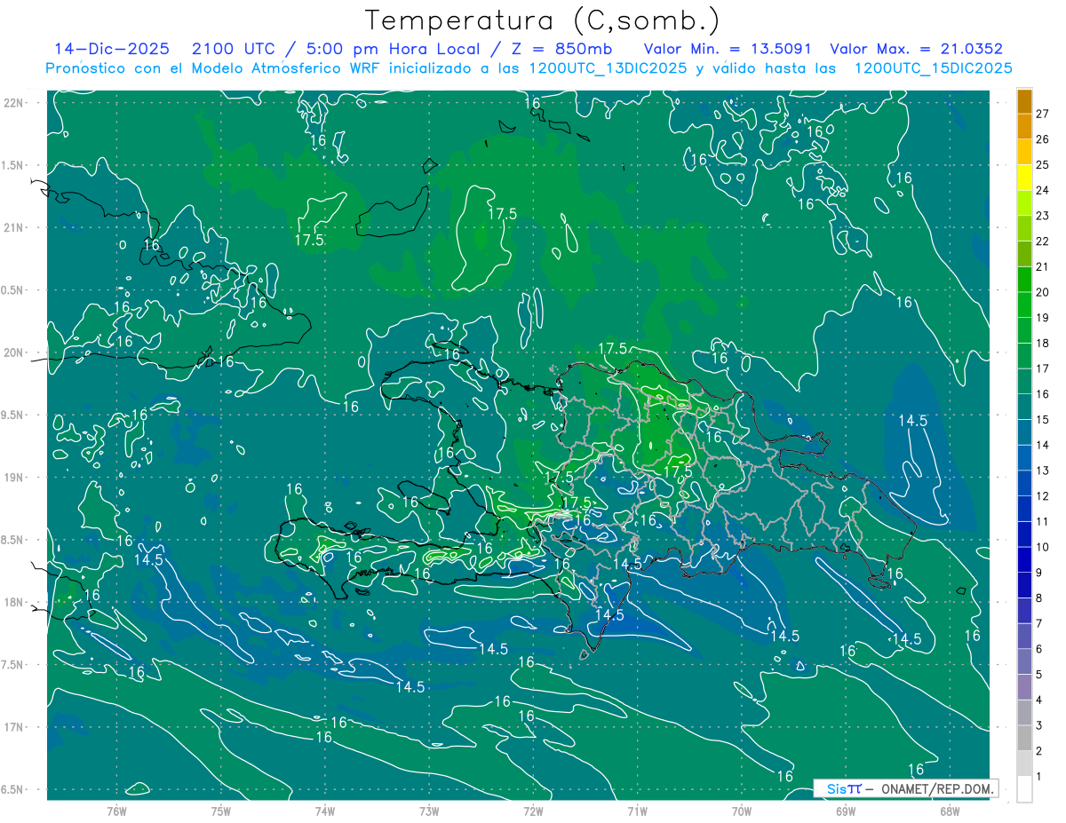Click the dark orange top swatch of color scale
Image resolution: width=1066 pixels, height=823 pixels.
[x=1024, y=102]
